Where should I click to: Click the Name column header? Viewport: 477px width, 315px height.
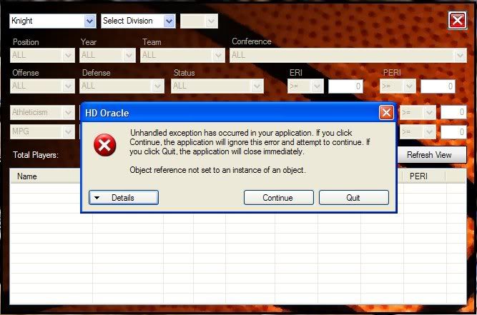pyautogui.click(x=27, y=176)
